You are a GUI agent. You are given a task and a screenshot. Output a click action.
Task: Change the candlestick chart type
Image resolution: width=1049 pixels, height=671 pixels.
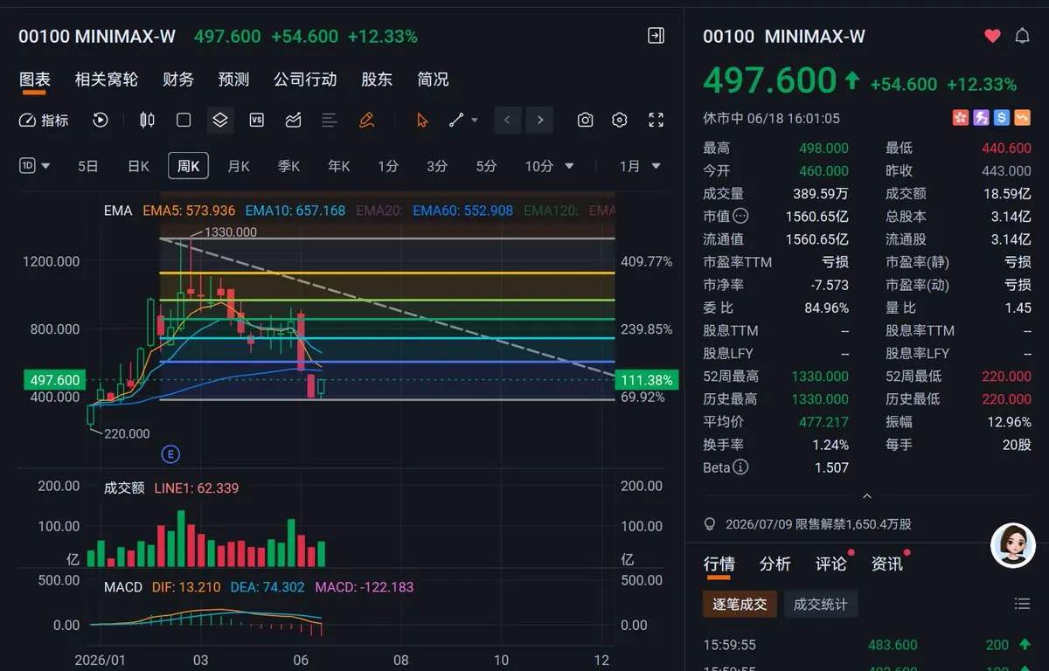[x=147, y=121]
